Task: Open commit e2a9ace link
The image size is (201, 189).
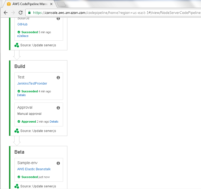Action: (x=23, y=36)
